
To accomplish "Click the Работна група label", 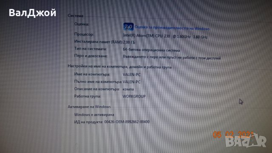I will click(x=88, y=96).
